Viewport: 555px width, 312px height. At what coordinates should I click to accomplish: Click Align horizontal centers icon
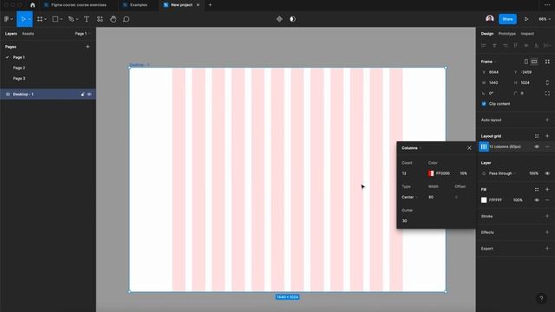[x=494, y=46]
